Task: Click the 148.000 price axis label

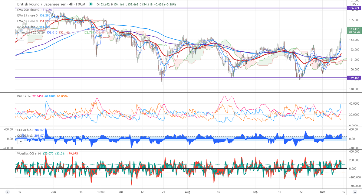Action: tap(354, 89)
